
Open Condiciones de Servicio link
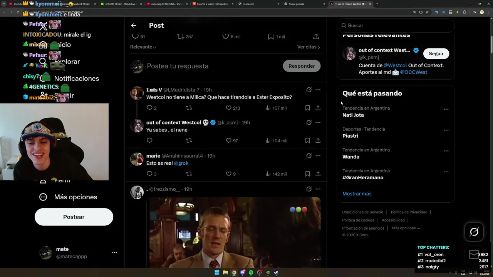point(363,212)
